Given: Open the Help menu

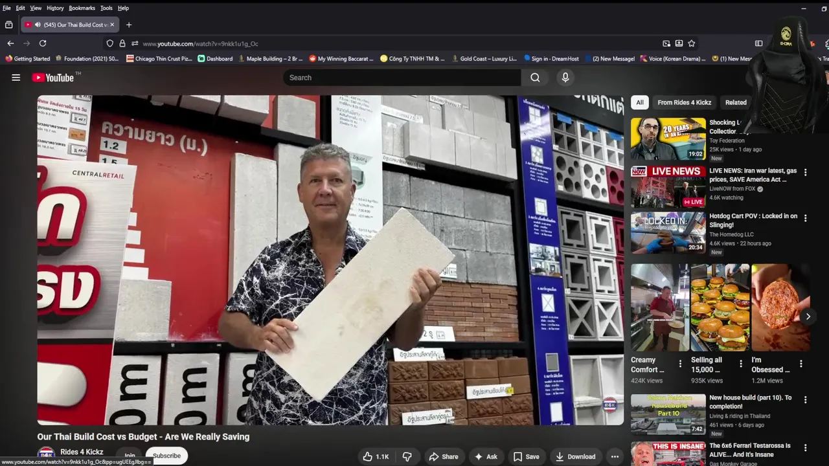Looking at the screenshot, I should pos(123,8).
